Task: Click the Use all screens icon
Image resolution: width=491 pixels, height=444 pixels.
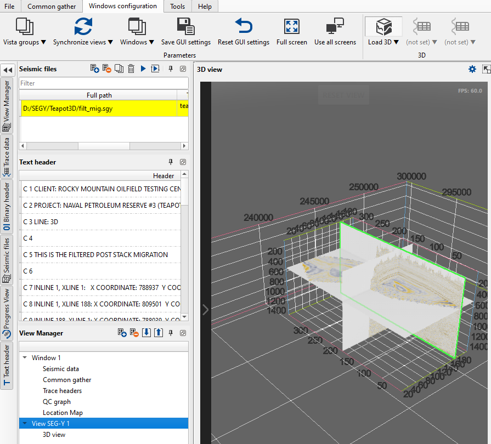Action: 335,26
